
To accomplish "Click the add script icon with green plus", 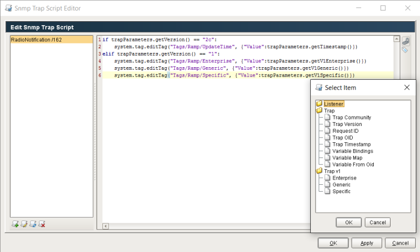I will pyautogui.click(x=15, y=224).
